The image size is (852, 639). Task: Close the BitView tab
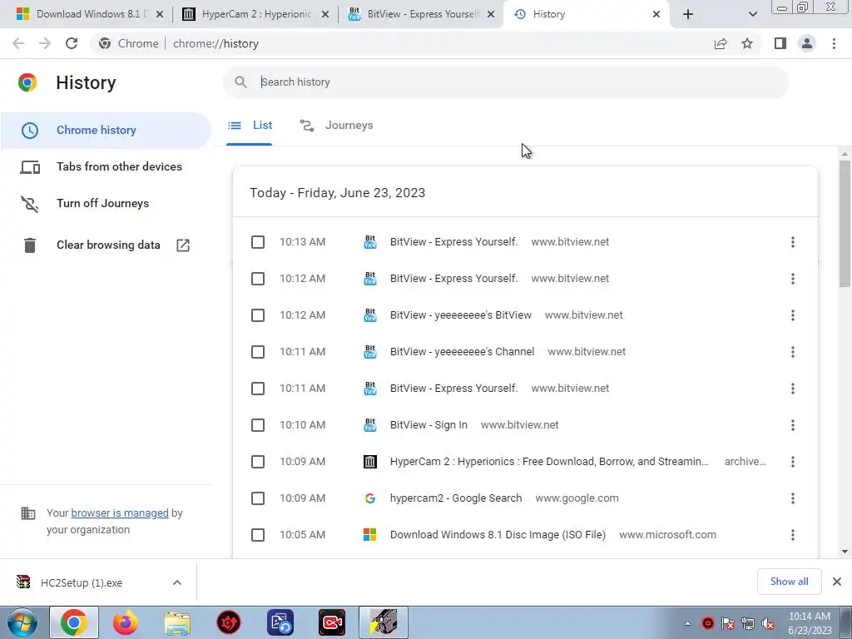(x=491, y=15)
